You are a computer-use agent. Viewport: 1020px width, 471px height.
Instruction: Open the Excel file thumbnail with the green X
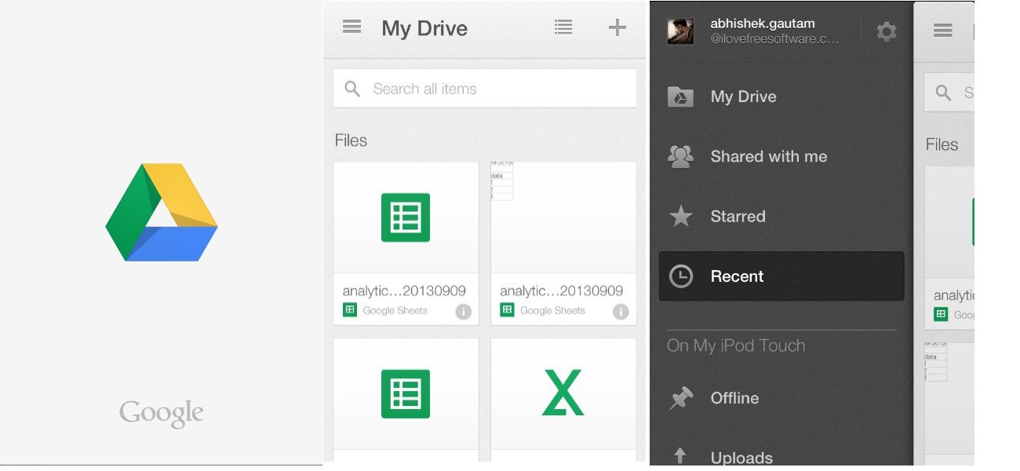pyautogui.click(x=563, y=393)
